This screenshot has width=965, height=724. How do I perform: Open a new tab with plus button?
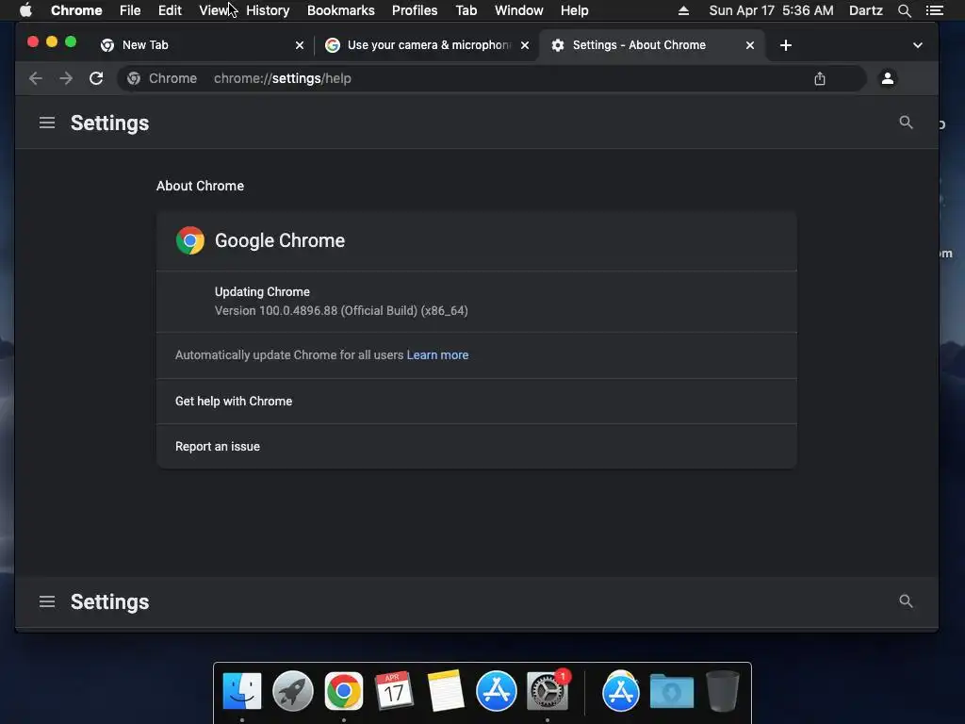[785, 45]
